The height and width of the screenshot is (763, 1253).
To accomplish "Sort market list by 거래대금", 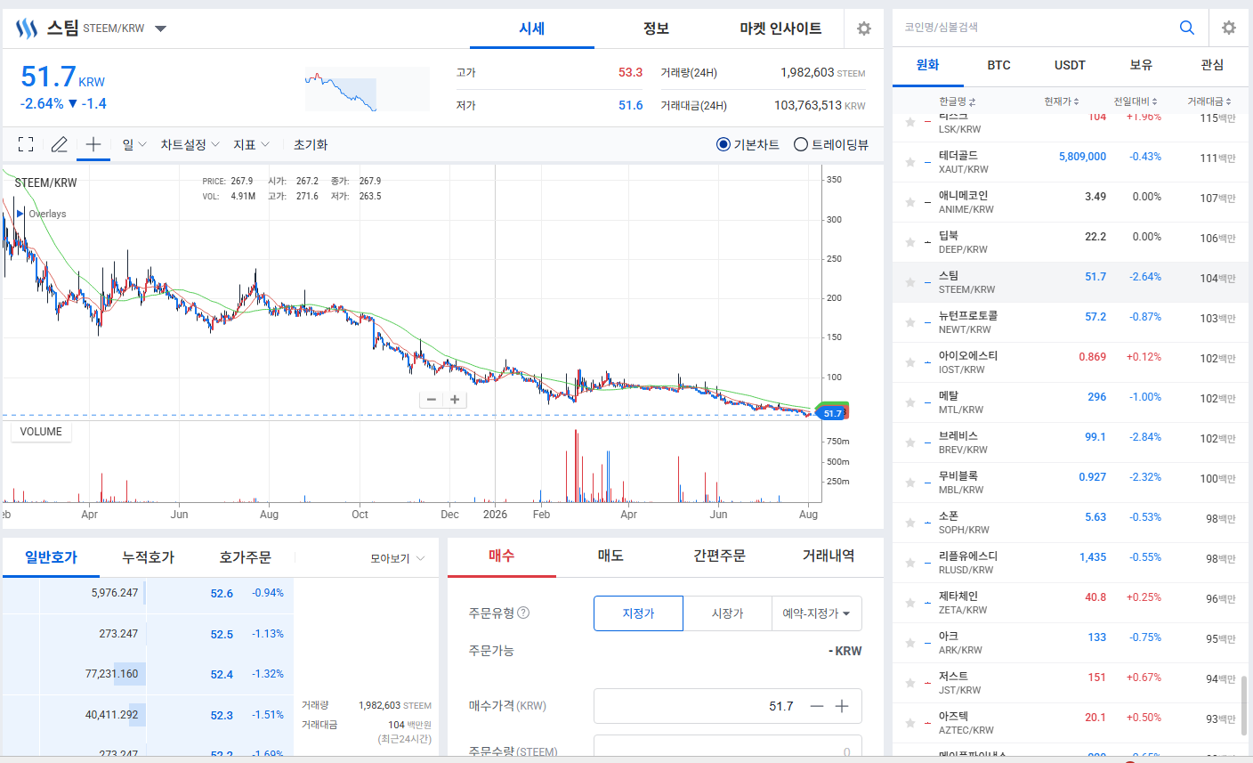I will (x=1209, y=101).
